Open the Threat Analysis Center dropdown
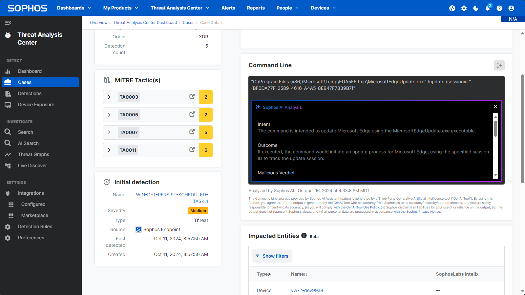The width and height of the screenshot is (525, 295). [179, 8]
